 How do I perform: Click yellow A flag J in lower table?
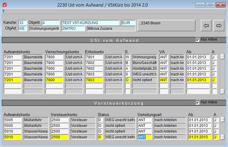tap(216, 137)
